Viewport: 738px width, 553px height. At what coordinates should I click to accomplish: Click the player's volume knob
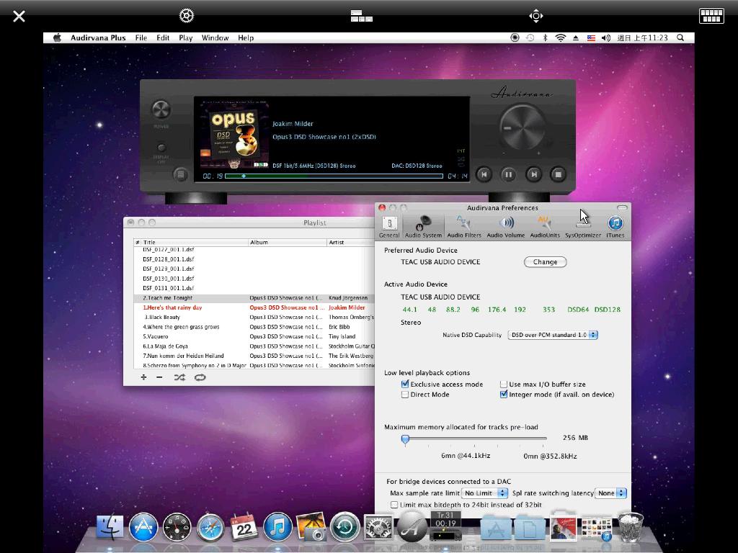click(523, 127)
